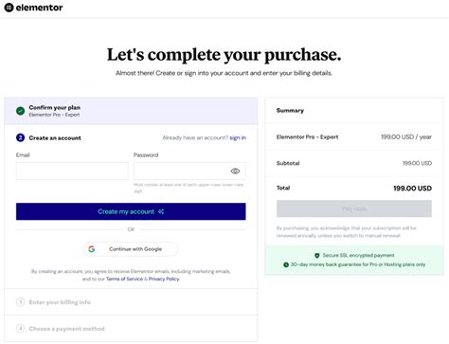Focus the Email input field
The width and height of the screenshot is (449, 344).
(x=72, y=171)
